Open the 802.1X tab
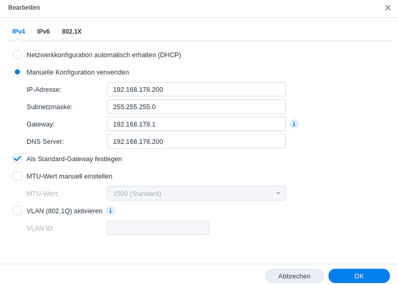Image resolution: width=397 pixels, height=285 pixels. click(72, 32)
